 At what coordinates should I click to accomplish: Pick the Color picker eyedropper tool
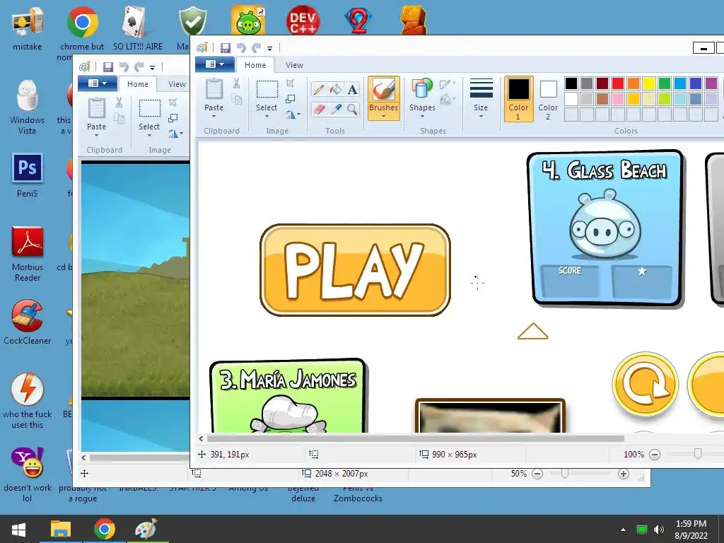tap(336, 110)
